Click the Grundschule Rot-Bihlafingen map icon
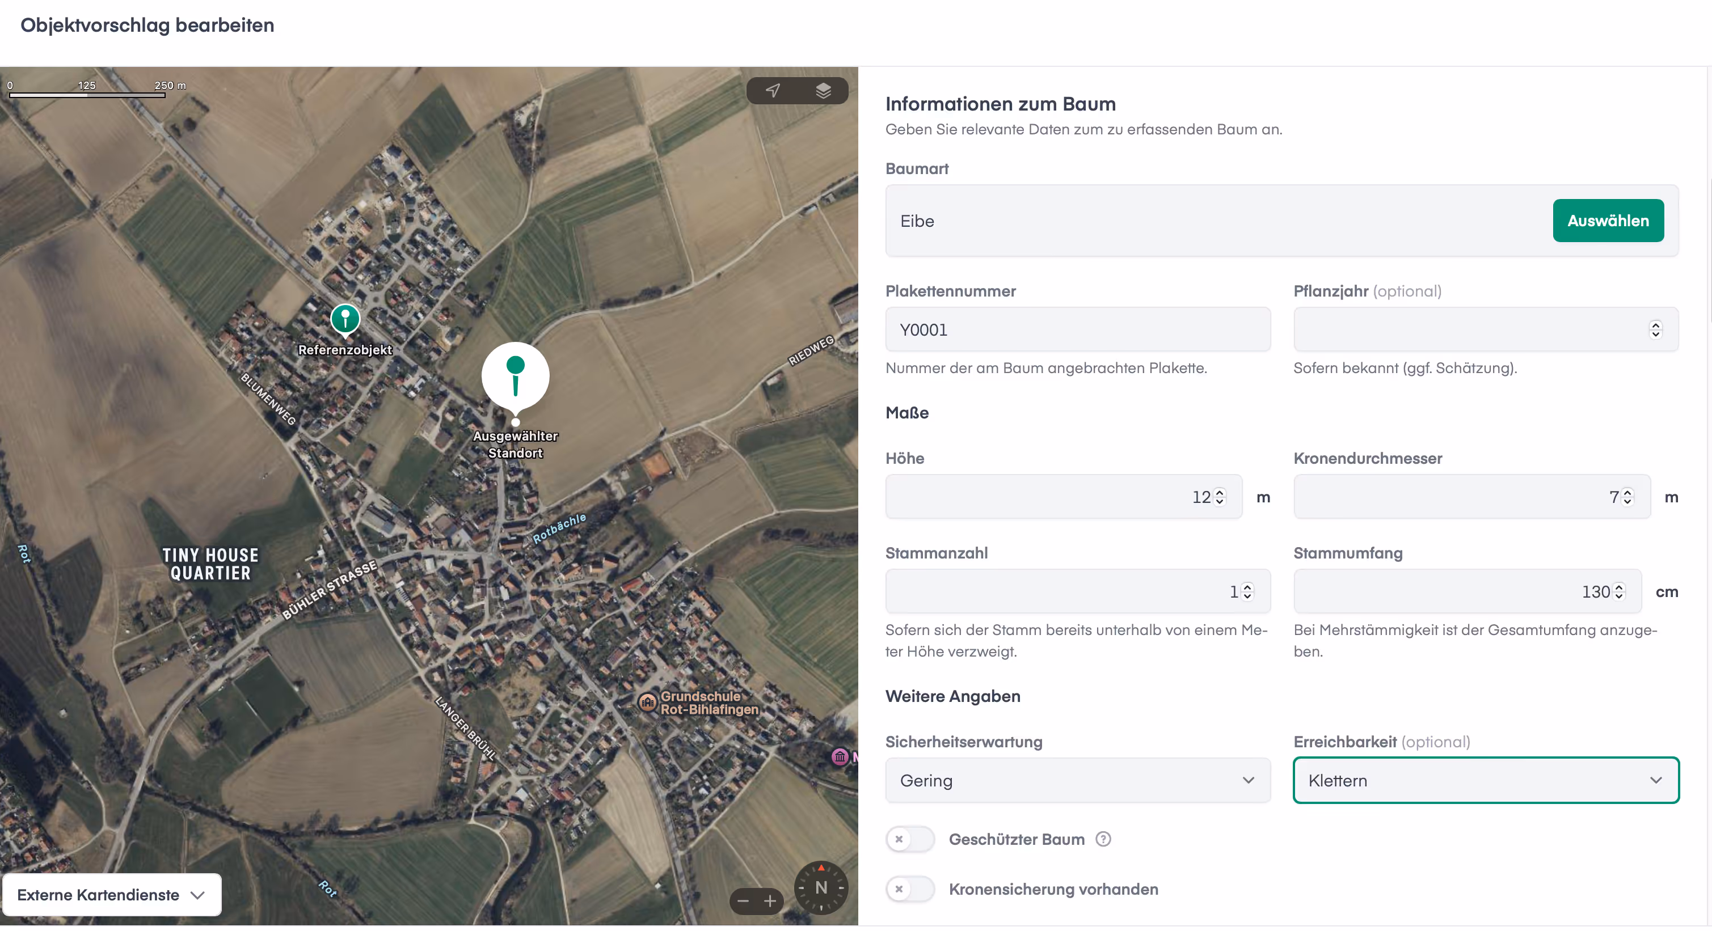The width and height of the screenshot is (1712, 931). (647, 702)
